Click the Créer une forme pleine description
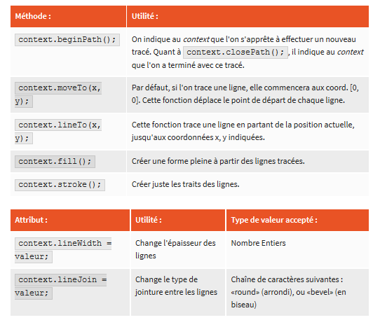This screenshot has width=380, height=327. pos(218,161)
